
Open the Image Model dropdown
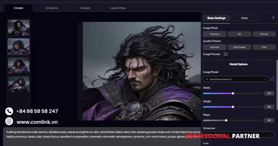coord(236,79)
